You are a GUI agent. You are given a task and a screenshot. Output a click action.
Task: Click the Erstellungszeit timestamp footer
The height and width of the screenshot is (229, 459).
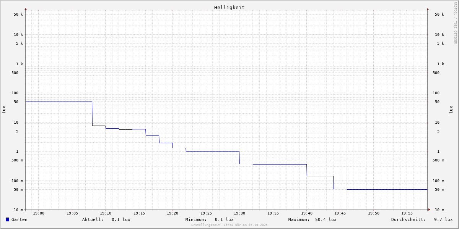click(x=229, y=225)
